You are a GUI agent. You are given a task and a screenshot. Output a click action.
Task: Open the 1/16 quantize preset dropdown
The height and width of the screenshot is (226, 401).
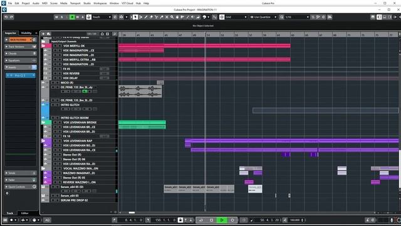[x=297, y=17]
